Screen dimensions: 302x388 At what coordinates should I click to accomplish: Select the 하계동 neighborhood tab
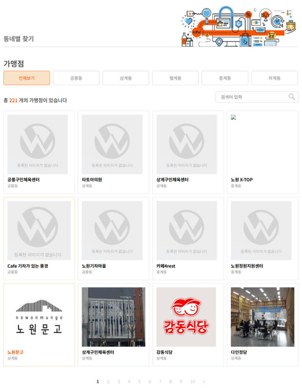point(274,78)
